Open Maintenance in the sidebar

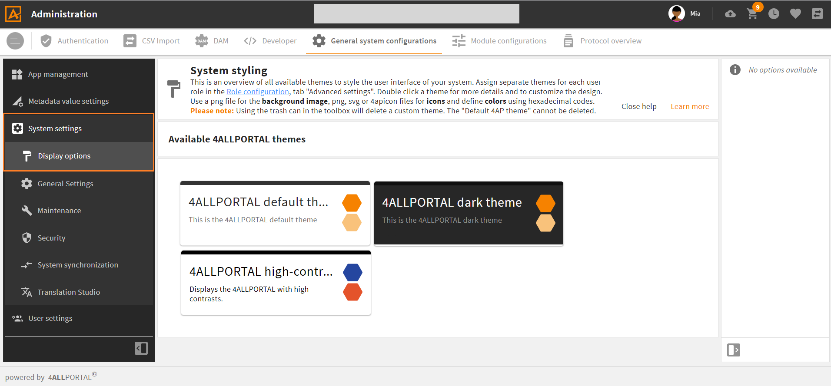[79, 211]
